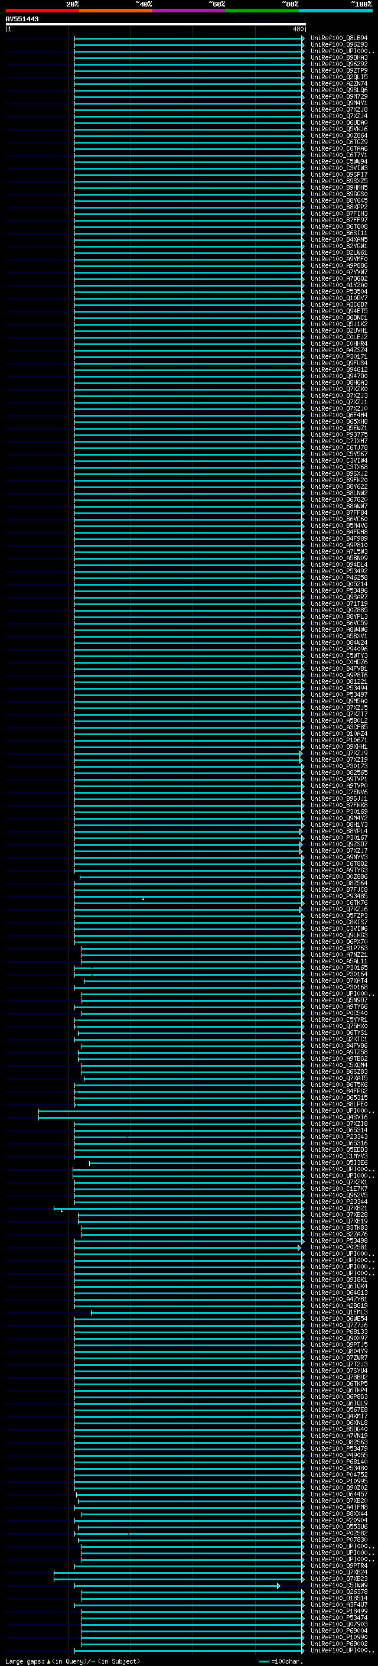This screenshot has width=378, height=1666.
Task: Select hit UniRef100_O81221
Action: [x=339, y=681]
